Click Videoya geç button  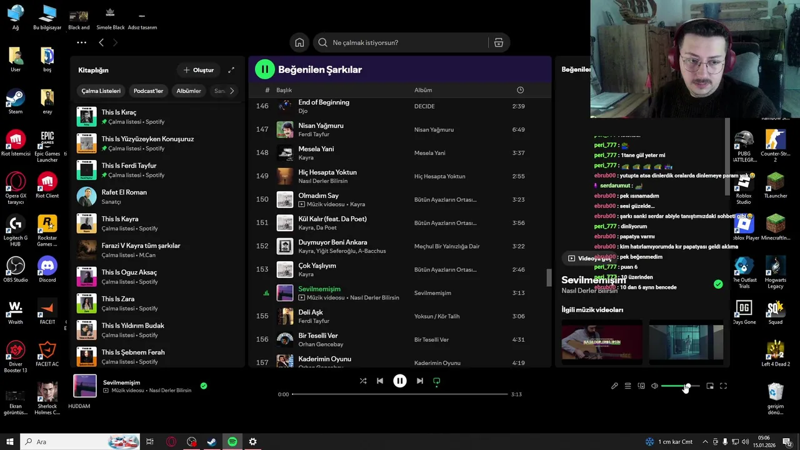click(589, 258)
